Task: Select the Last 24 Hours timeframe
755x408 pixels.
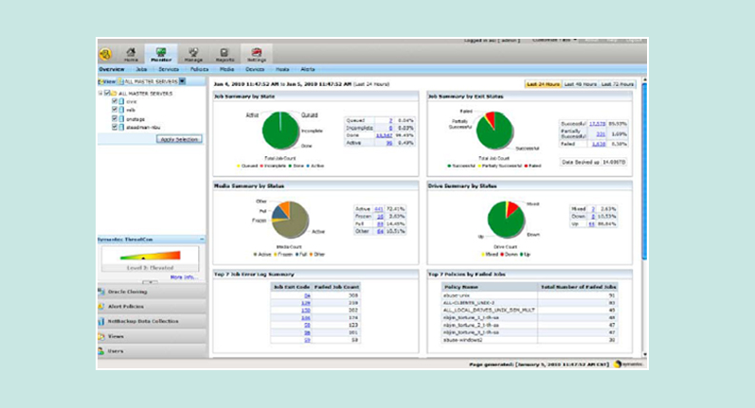Action: click(x=543, y=84)
